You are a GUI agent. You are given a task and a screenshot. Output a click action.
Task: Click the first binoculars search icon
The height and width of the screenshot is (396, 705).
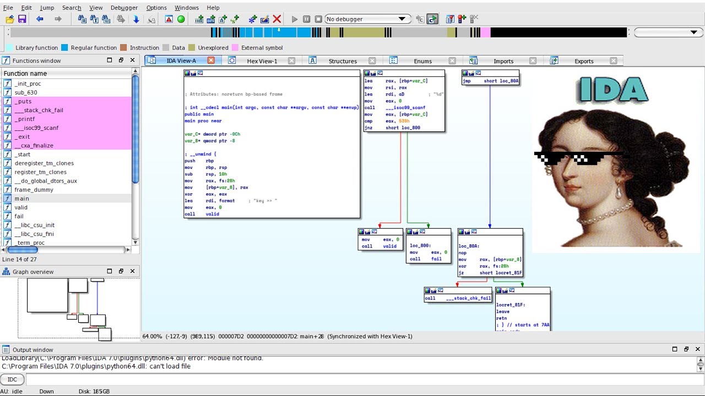tap(82, 19)
